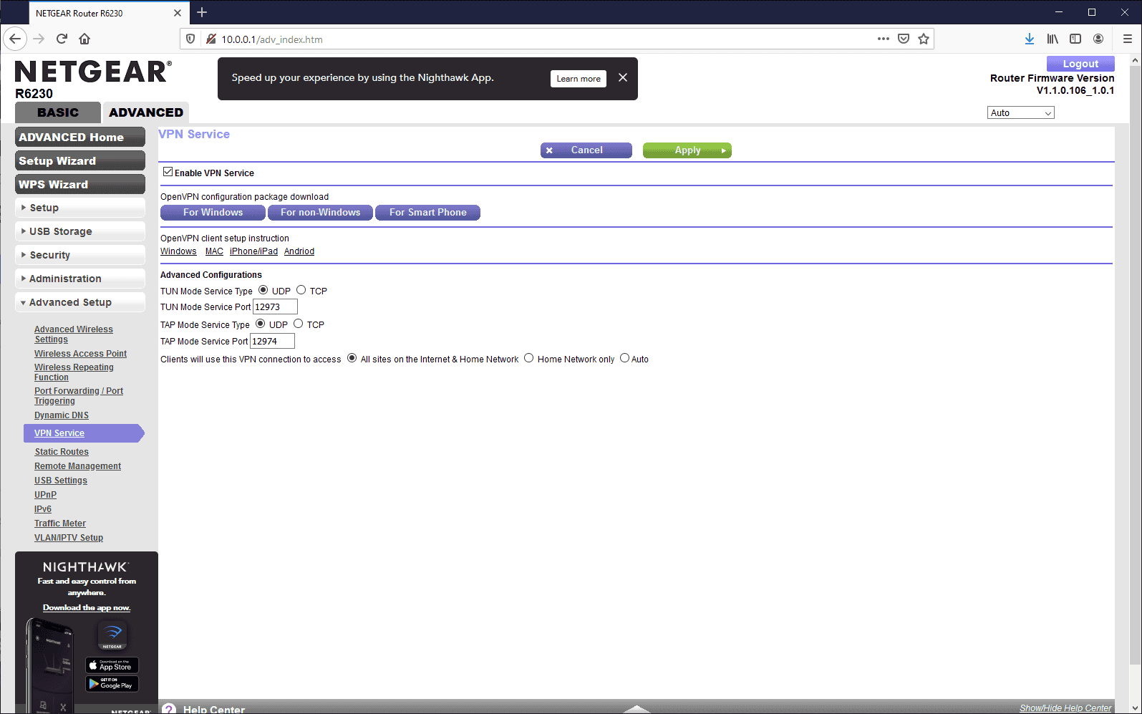
Task: Open the Firefox account icon
Action: (x=1098, y=39)
